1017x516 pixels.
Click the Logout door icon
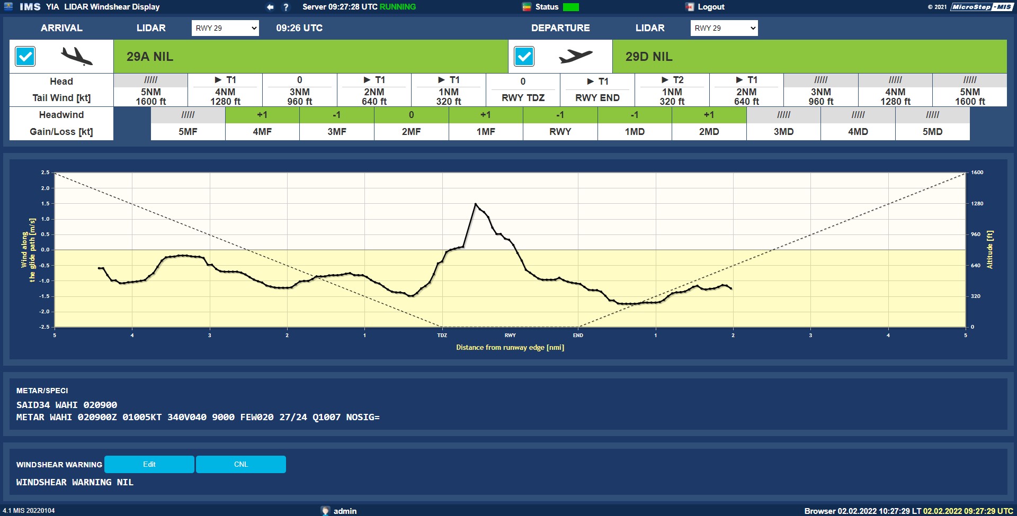click(x=690, y=7)
